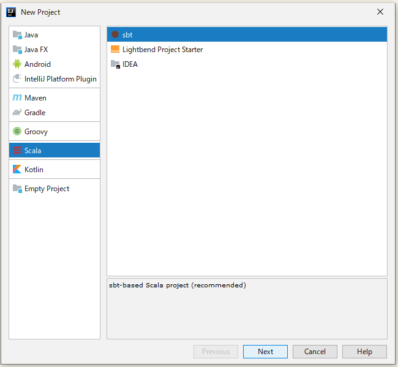This screenshot has height=367, width=398.
Task: Click the Cancel button
Action: point(315,352)
